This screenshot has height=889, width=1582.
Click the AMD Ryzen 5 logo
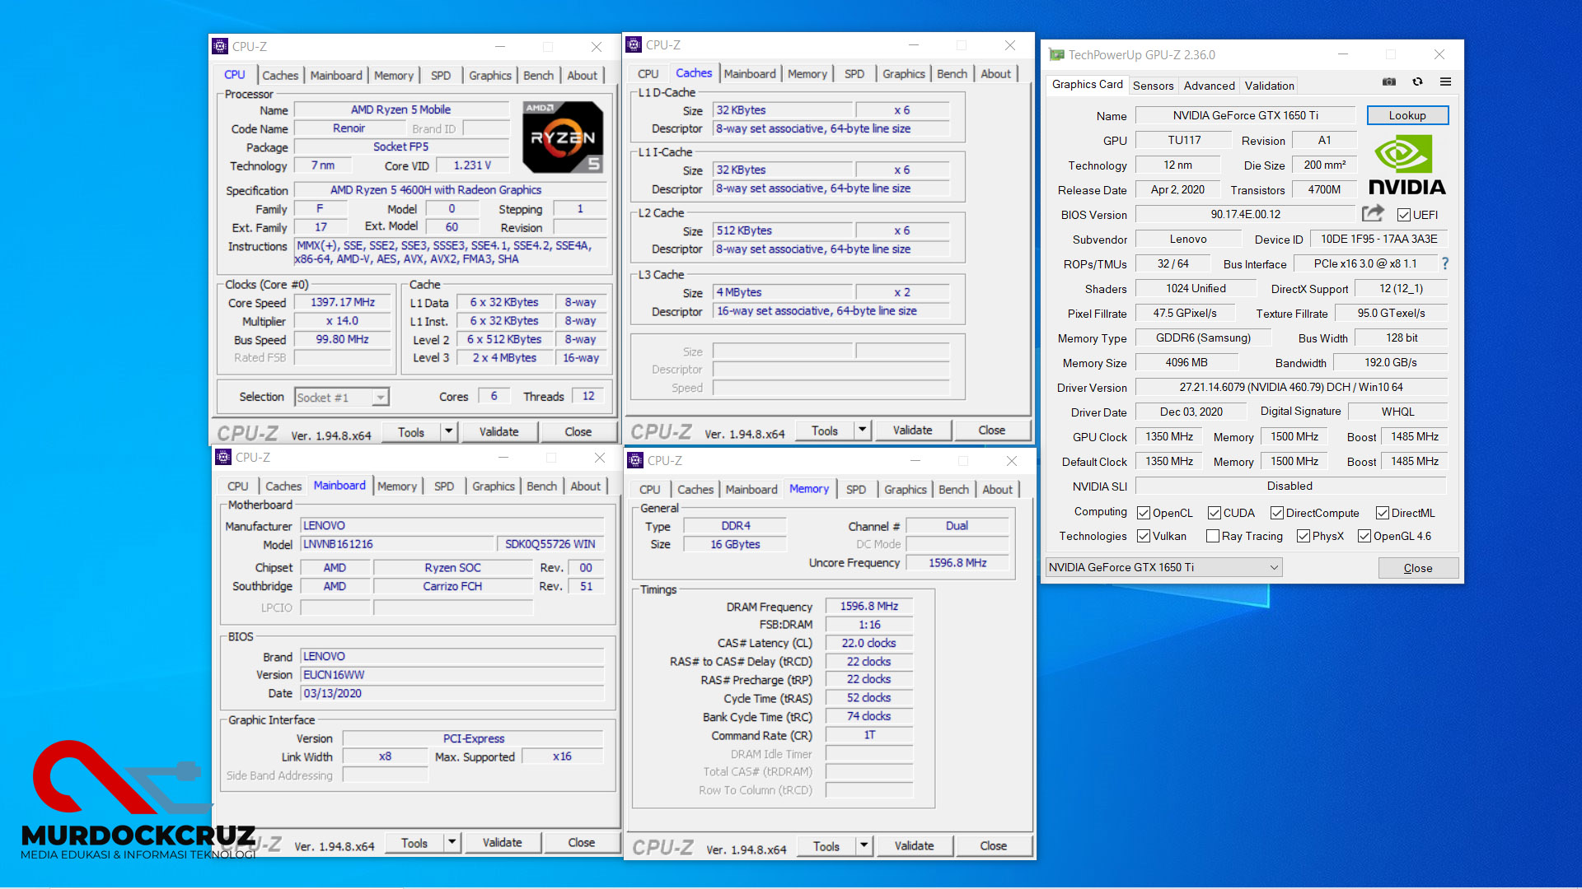click(x=563, y=137)
